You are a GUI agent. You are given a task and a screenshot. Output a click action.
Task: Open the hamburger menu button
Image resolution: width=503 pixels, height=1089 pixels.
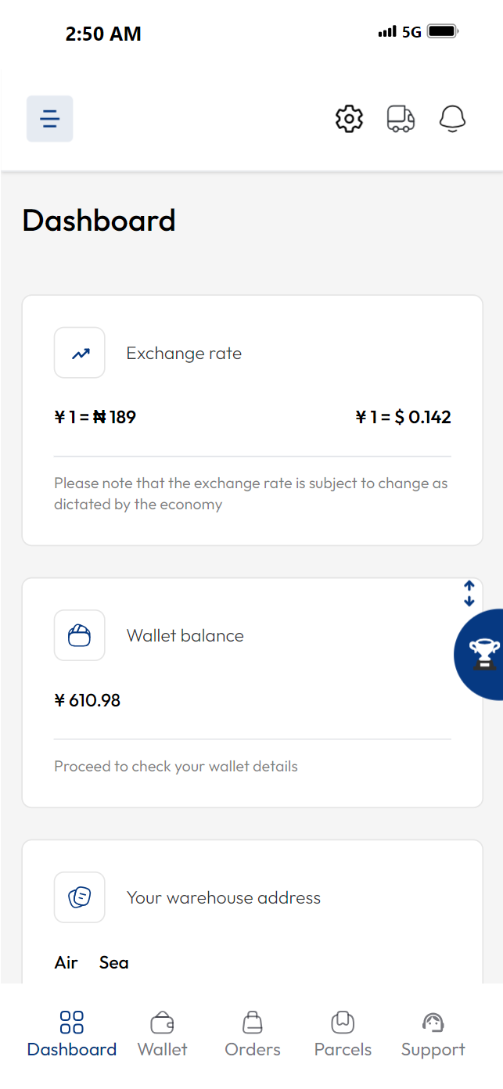49,119
